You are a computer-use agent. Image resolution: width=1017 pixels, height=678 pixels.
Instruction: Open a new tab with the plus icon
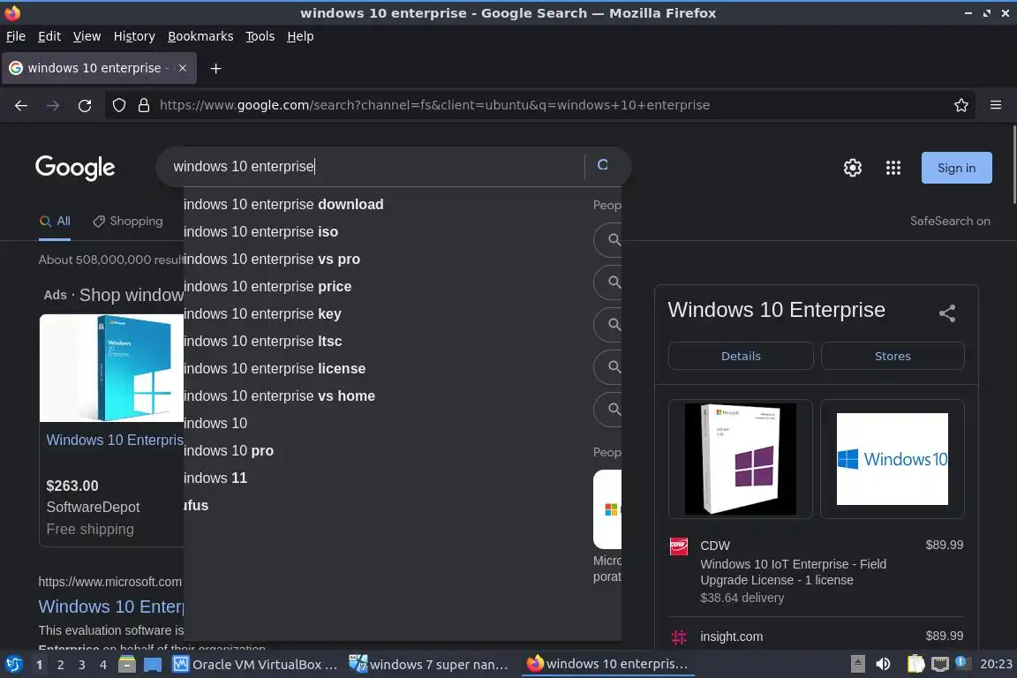[x=216, y=68]
